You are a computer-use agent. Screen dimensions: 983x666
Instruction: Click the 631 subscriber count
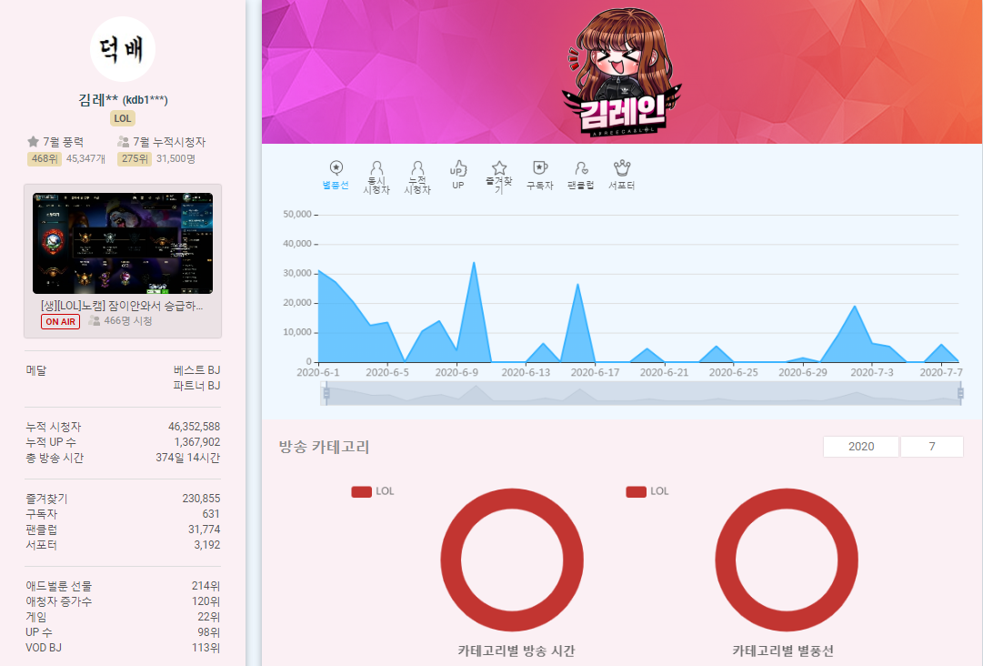[211, 514]
